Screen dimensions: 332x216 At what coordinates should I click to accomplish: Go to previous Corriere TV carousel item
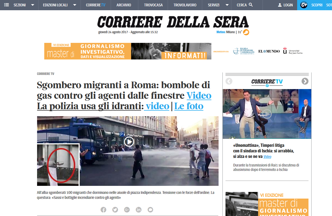click(229, 81)
